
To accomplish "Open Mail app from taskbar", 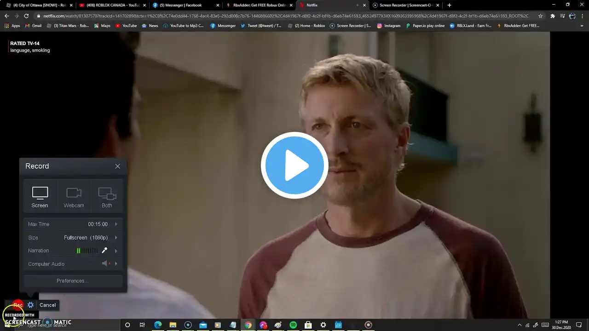I will [203, 325].
